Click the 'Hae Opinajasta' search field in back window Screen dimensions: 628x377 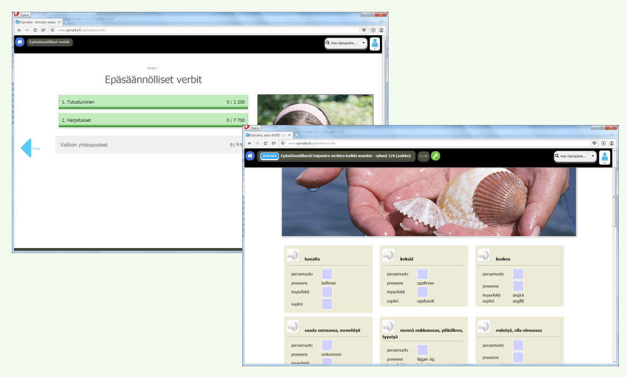tap(343, 43)
